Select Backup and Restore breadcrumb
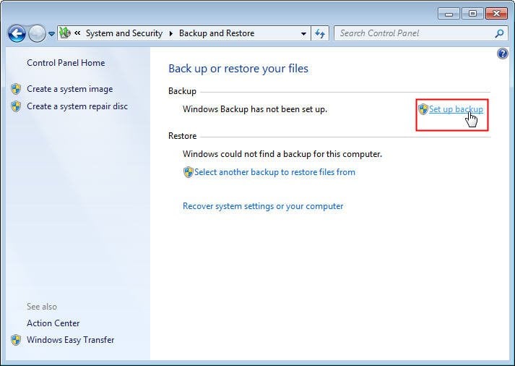Viewport: 515px width, 366px height. (217, 33)
